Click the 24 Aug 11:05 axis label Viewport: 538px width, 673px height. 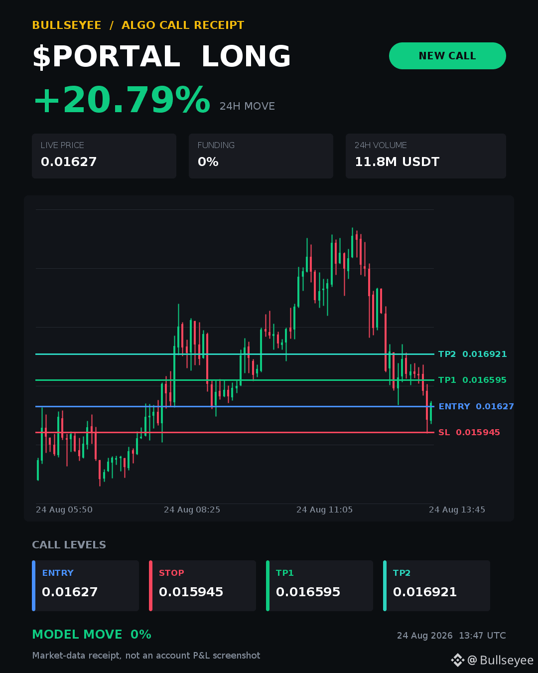(x=324, y=509)
